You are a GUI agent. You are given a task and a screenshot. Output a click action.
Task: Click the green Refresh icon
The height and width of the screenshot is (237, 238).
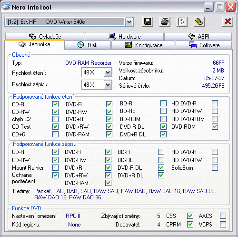tap(182, 21)
